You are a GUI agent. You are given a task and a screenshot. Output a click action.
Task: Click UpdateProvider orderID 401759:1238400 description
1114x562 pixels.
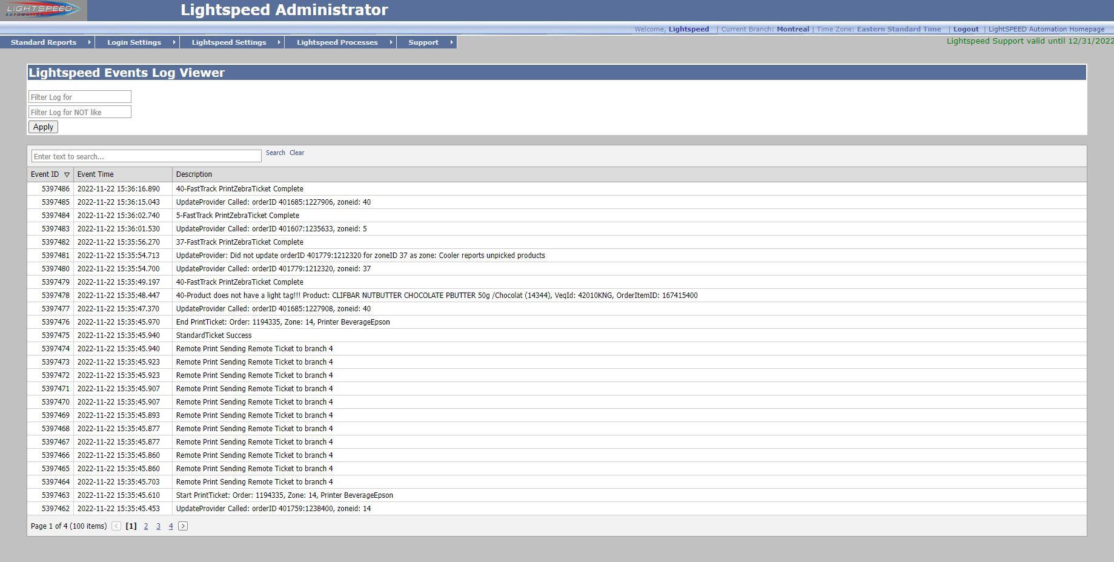(x=273, y=509)
